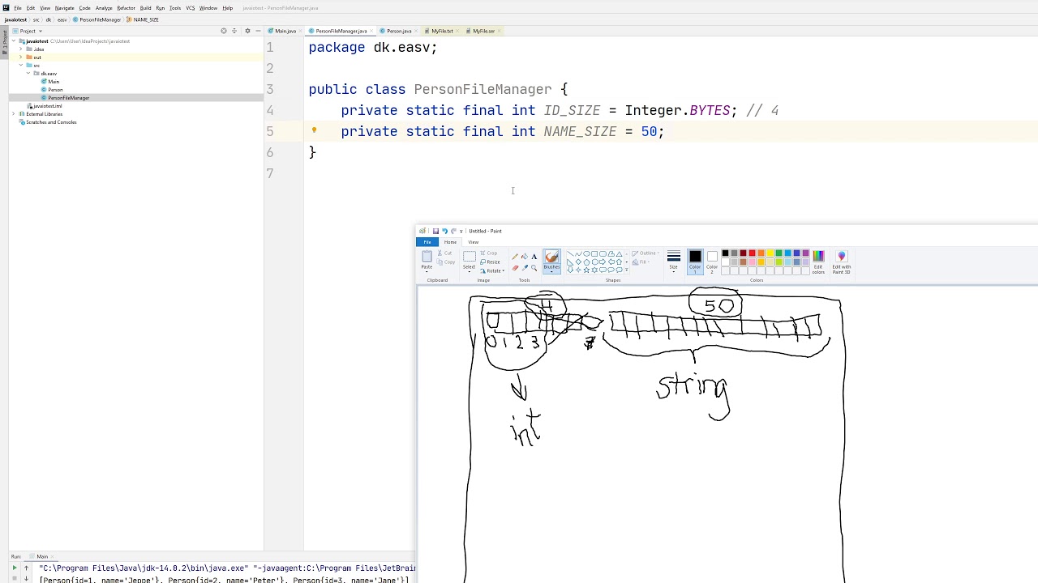The width and height of the screenshot is (1038, 583).
Task: Switch to the Main.java editor tab
Action: 285,31
